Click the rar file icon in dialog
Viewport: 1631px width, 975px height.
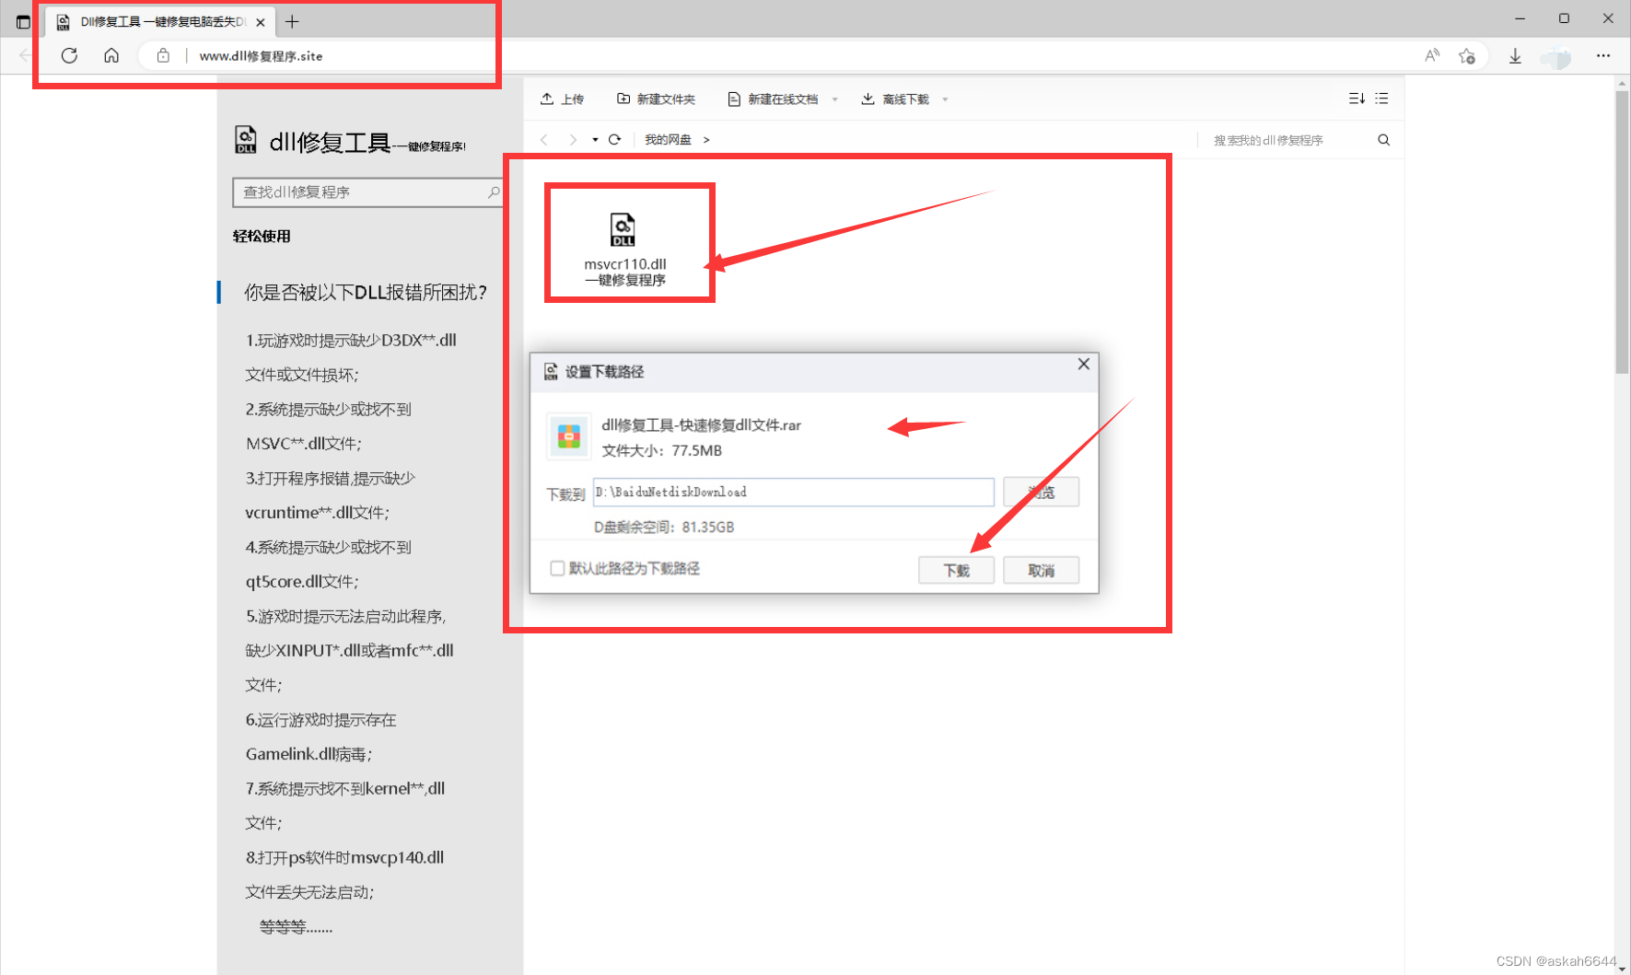568,435
